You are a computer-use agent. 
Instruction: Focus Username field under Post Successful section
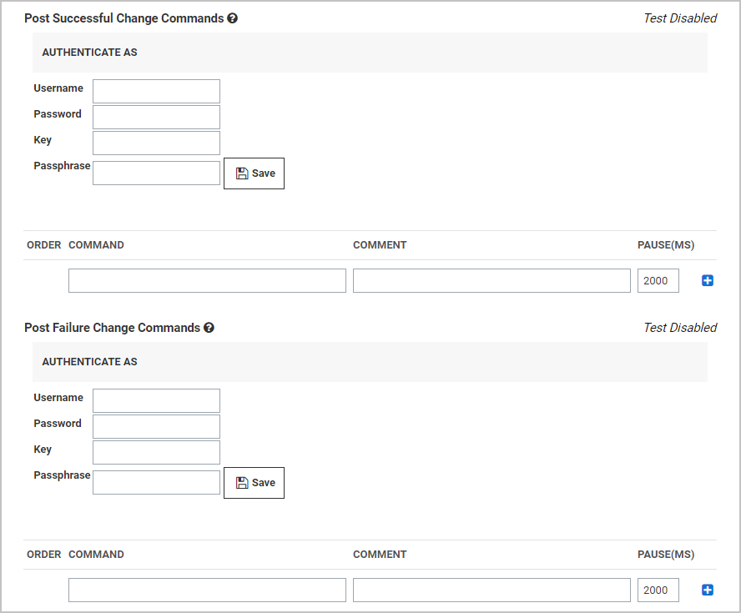point(156,91)
